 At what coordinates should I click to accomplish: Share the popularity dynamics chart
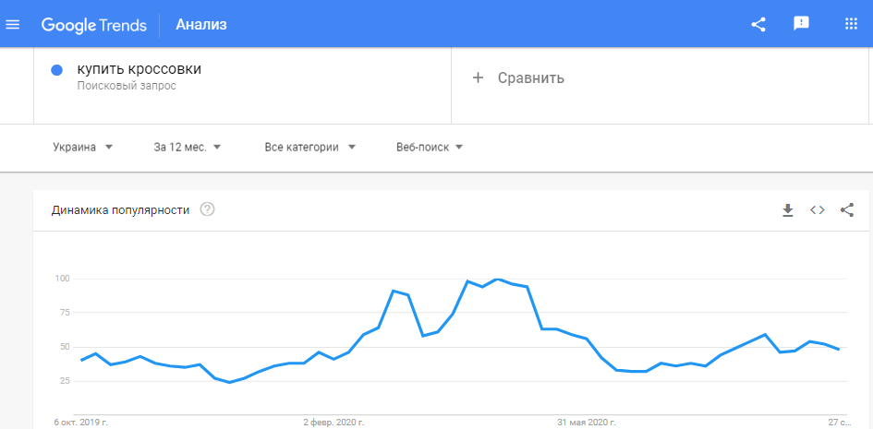click(x=847, y=210)
